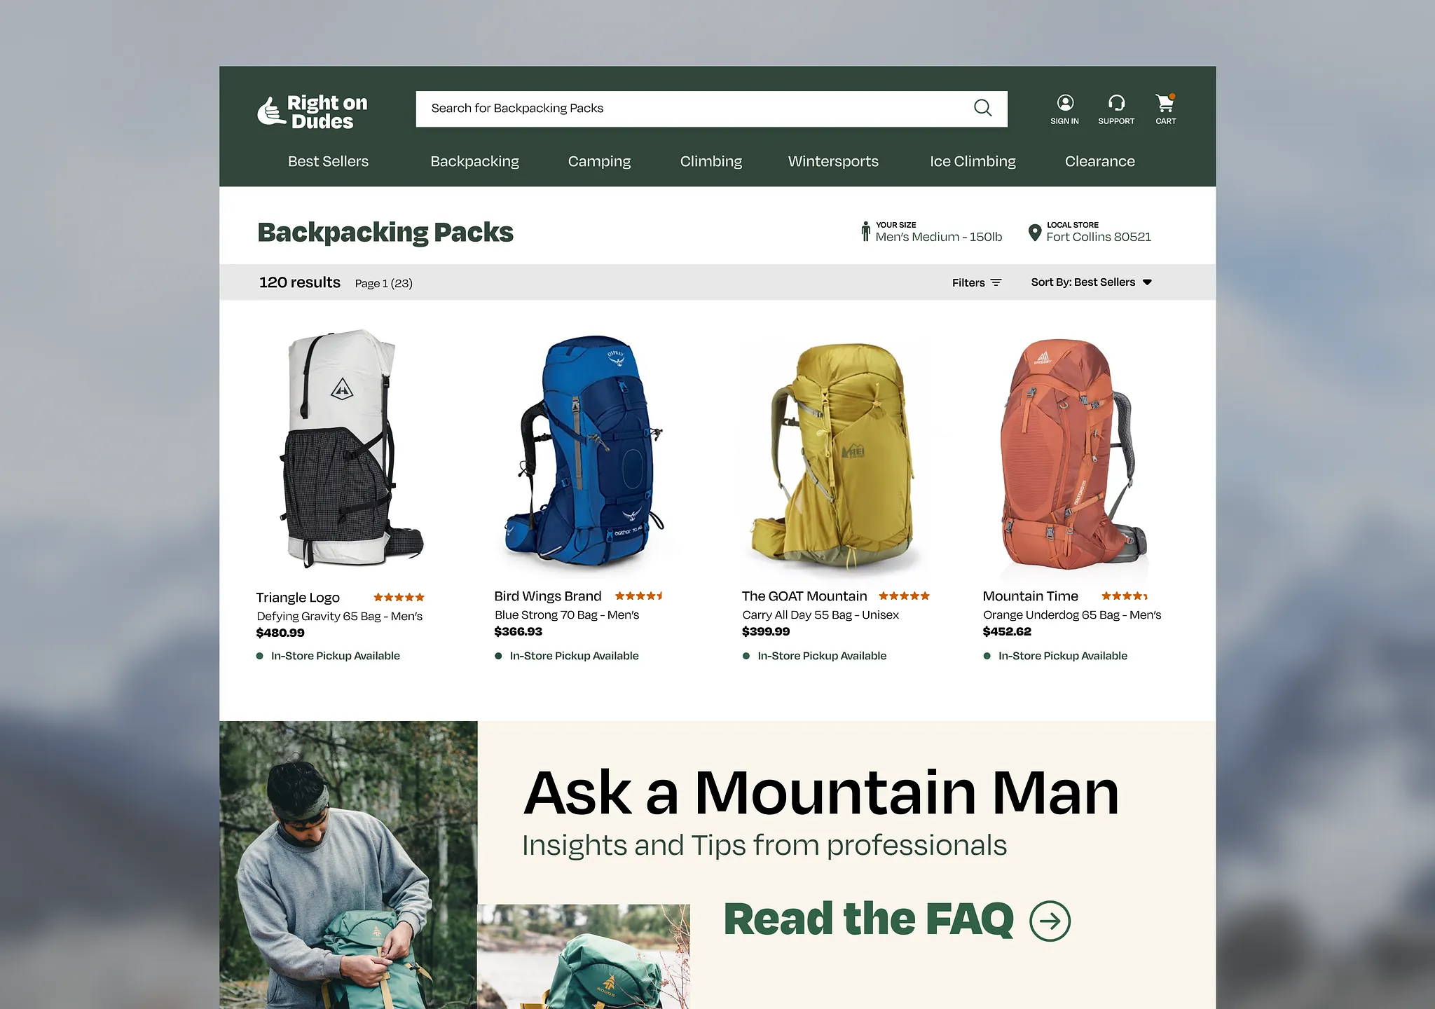This screenshot has height=1009, width=1435.
Task: Go to the Ice Climbing category
Action: [x=973, y=161]
